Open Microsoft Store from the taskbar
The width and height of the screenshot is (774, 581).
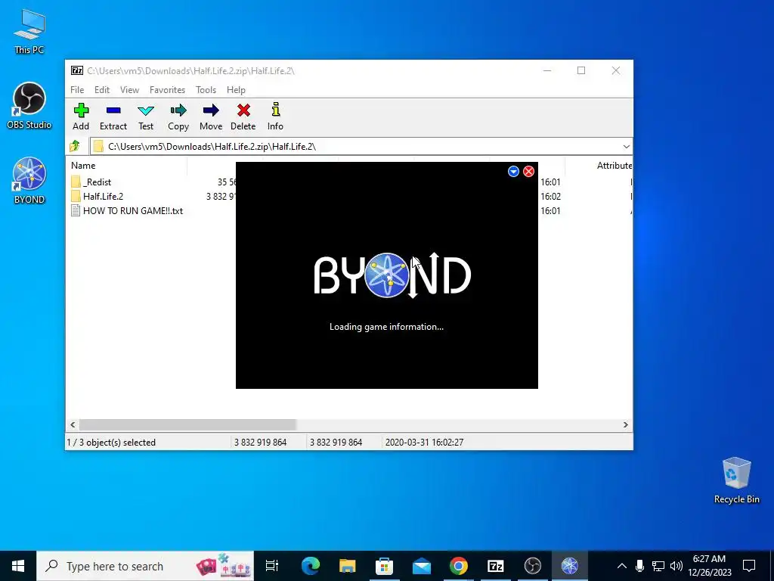[384, 566]
